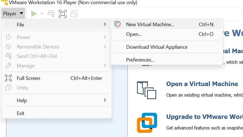The image size is (243, 137).
Task: Click Send Ctrl+Alt+Del toolbar icon
Action: tap(51, 14)
